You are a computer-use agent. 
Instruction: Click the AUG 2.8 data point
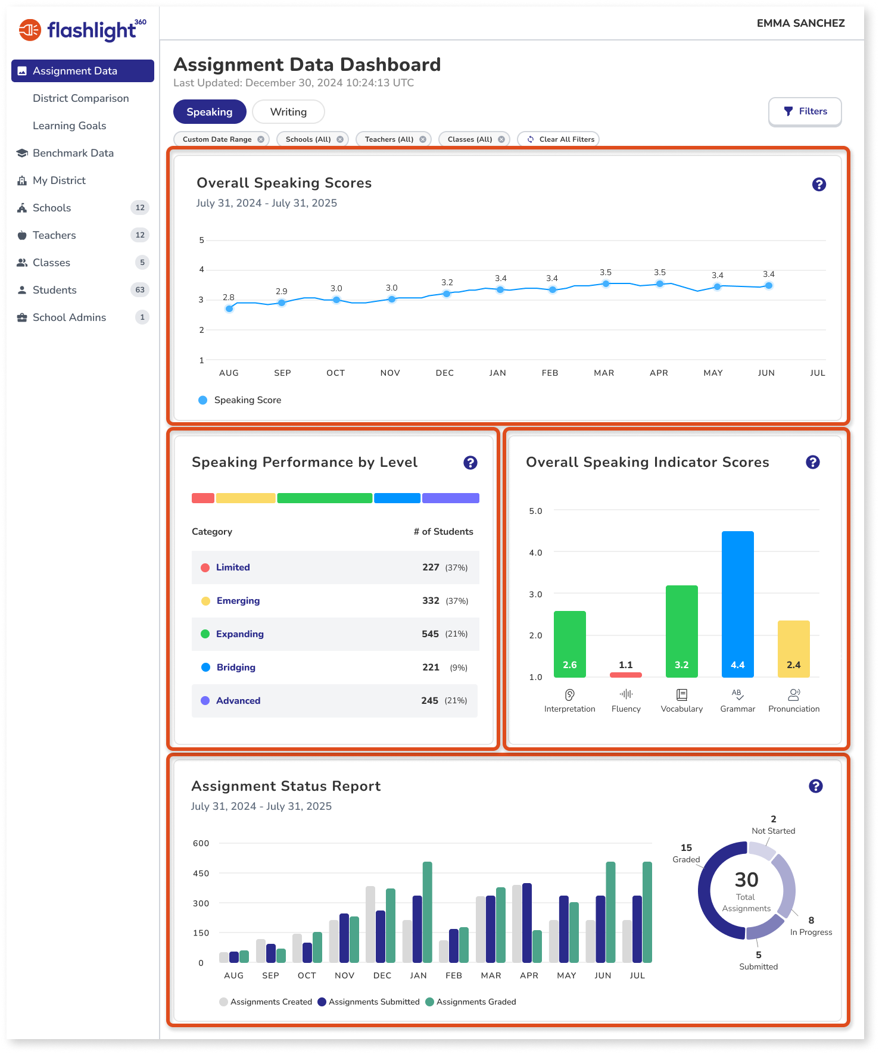click(x=229, y=308)
